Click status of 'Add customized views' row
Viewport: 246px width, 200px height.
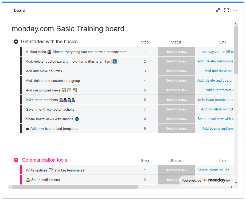point(176,90)
